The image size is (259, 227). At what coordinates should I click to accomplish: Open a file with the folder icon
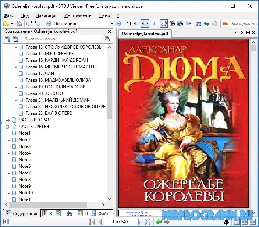pyautogui.click(x=6, y=24)
